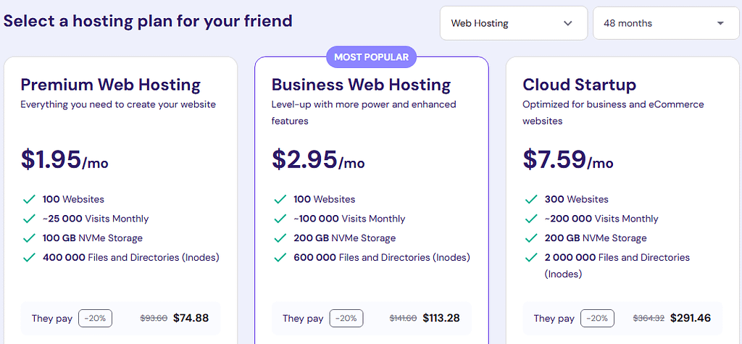Click the checkmark beside 100 GB NVMe Storage
This screenshot has width=742, height=344.
coord(29,238)
